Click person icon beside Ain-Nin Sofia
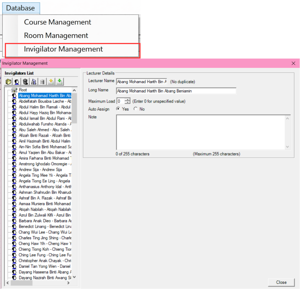The image size is (300, 289). click(x=14, y=147)
